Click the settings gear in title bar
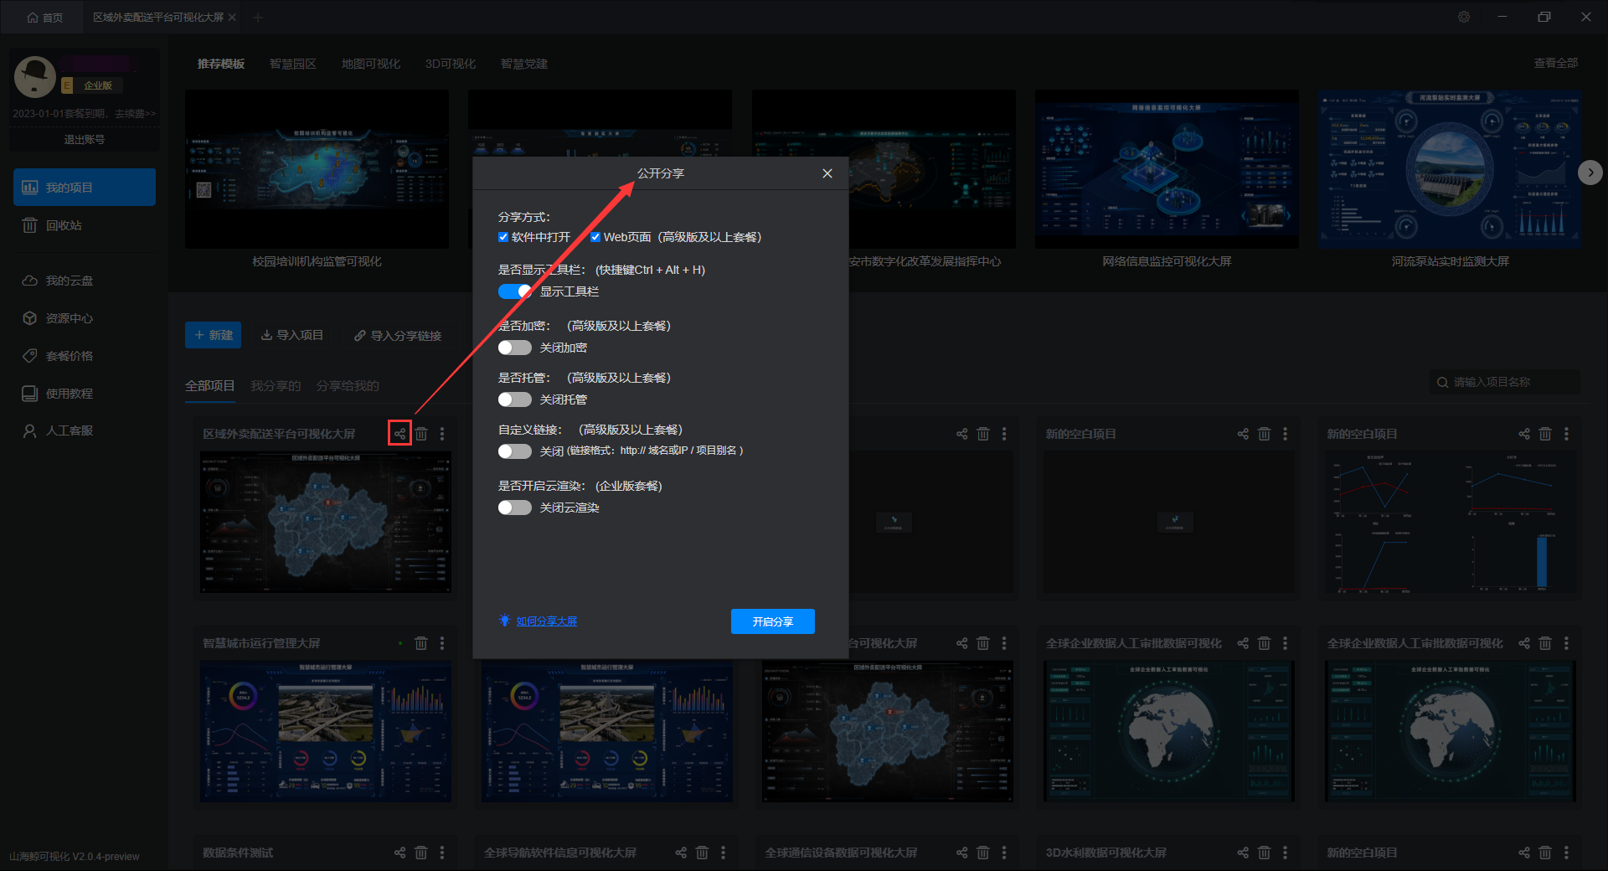The image size is (1608, 871). 1464,17
